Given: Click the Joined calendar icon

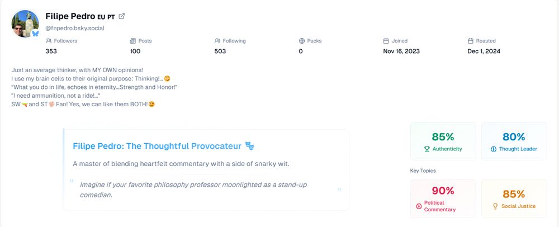Looking at the screenshot, I should (x=386, y=41).
